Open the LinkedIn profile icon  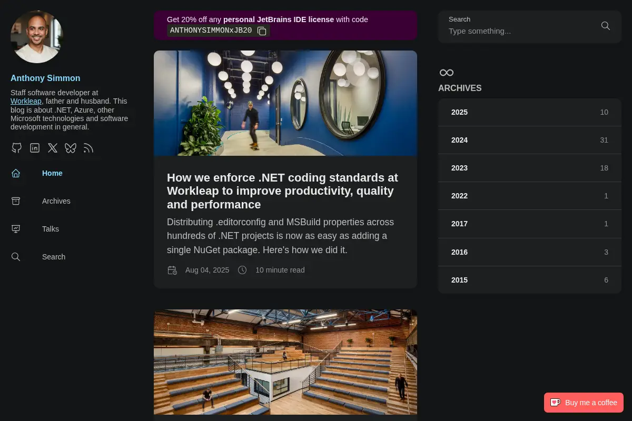tap(35, 148)
